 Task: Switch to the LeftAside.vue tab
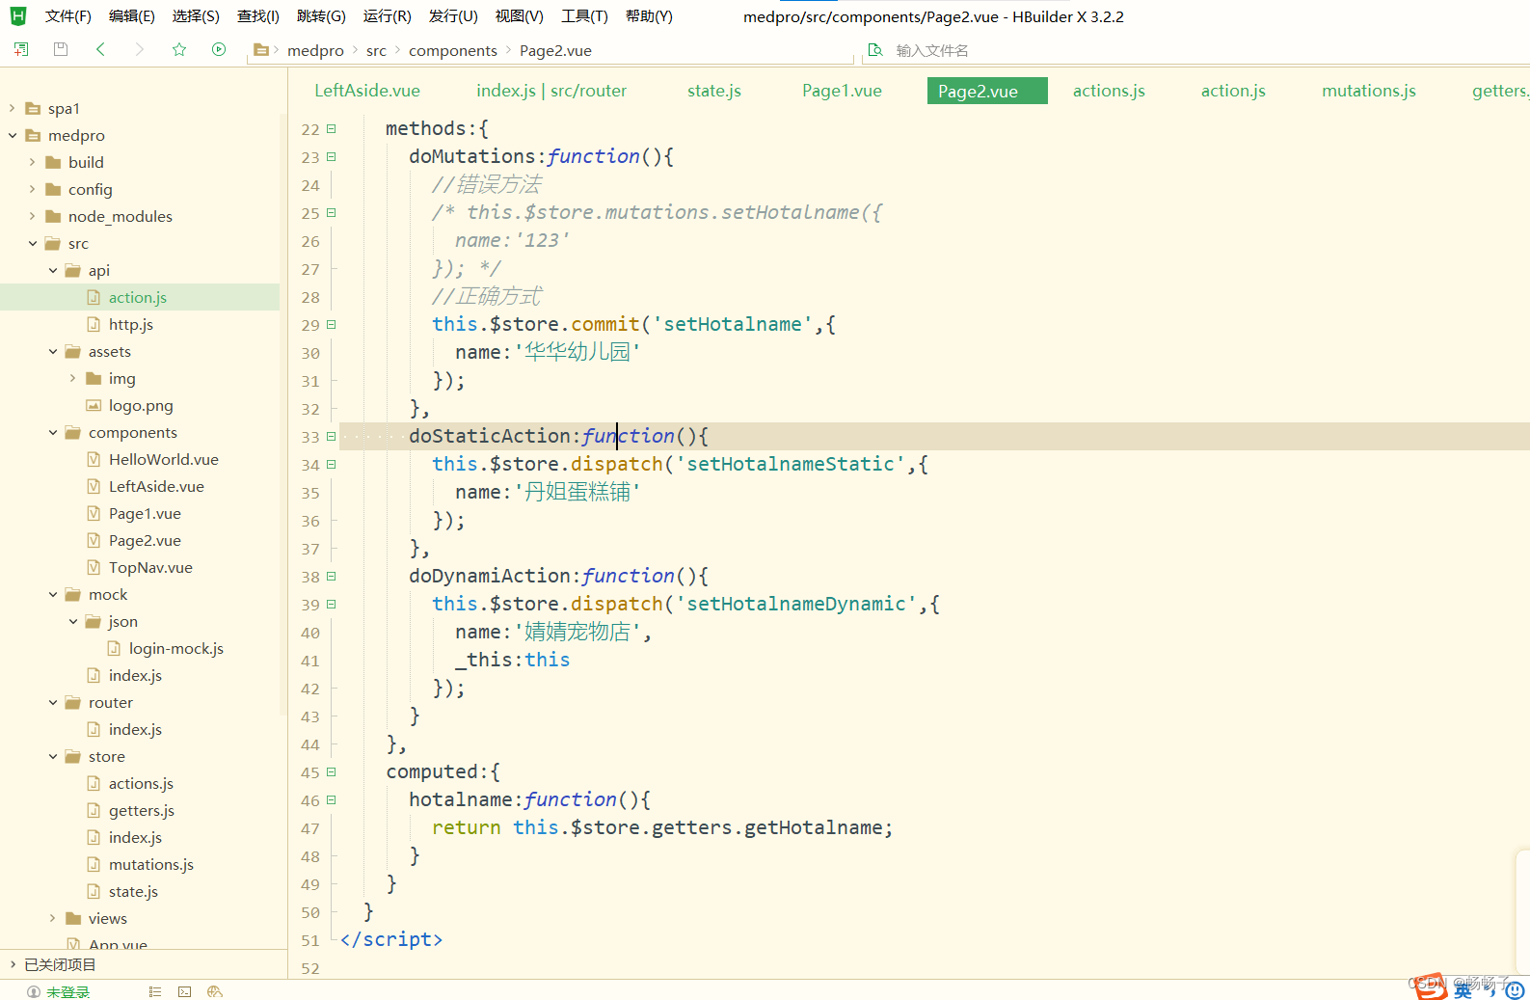[367, 91]
